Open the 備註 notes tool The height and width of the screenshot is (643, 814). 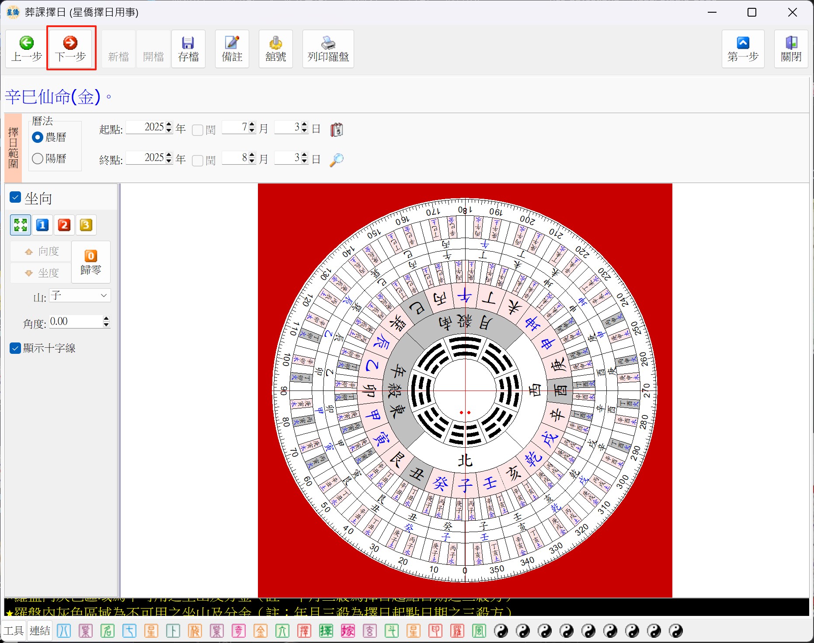point(232,48)
